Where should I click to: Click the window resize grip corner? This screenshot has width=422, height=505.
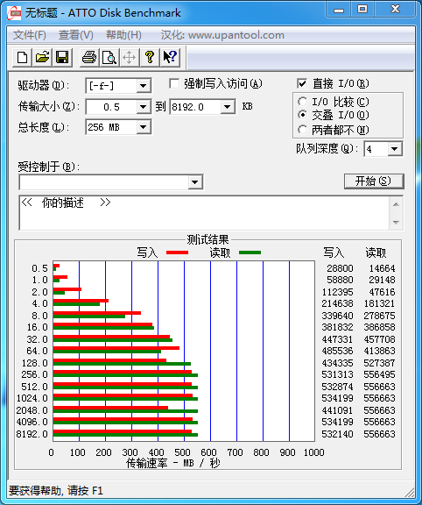pos(409,493)
